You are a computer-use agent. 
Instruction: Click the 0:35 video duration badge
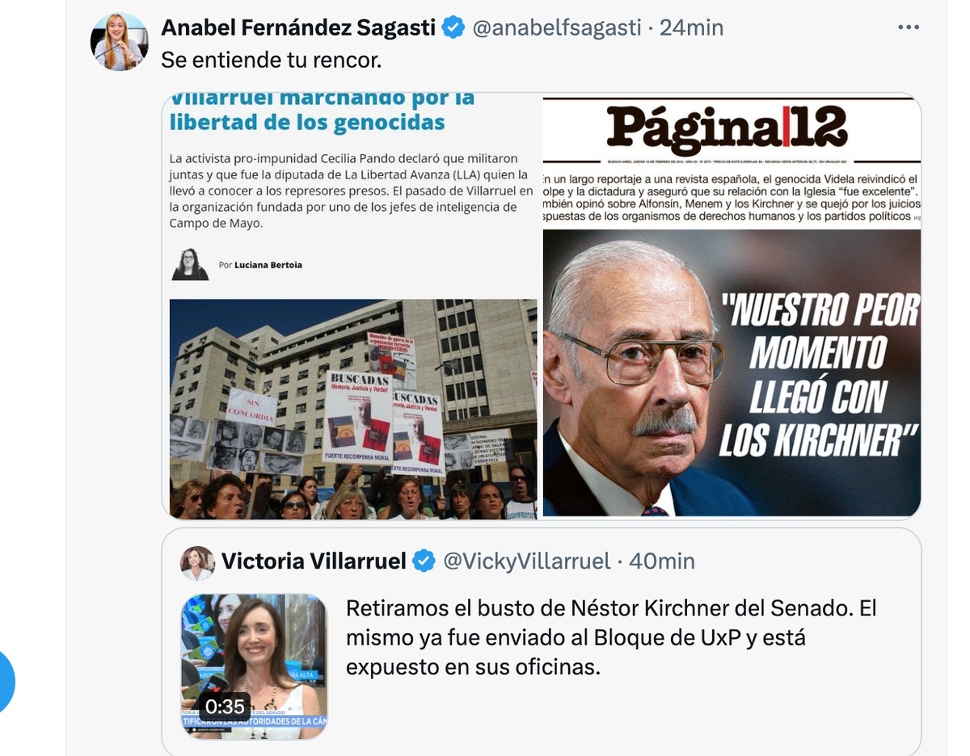point(225,707)
